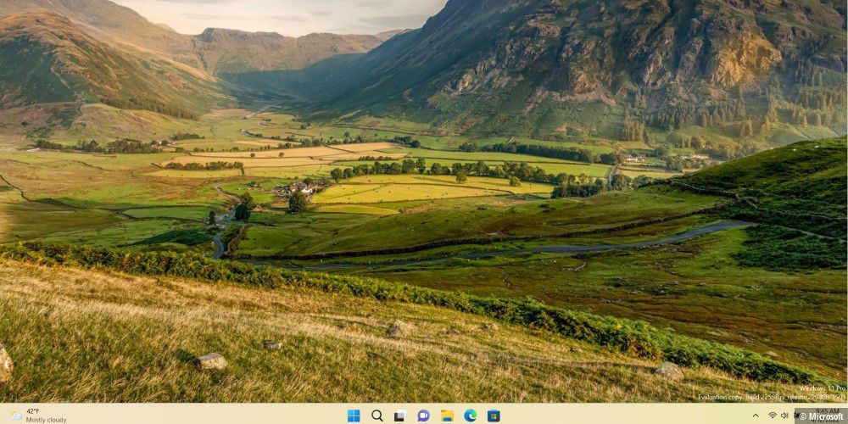Open widgets via the 42°F temperature
This screenshot has height=424, width=848.
tap(33, 411)
